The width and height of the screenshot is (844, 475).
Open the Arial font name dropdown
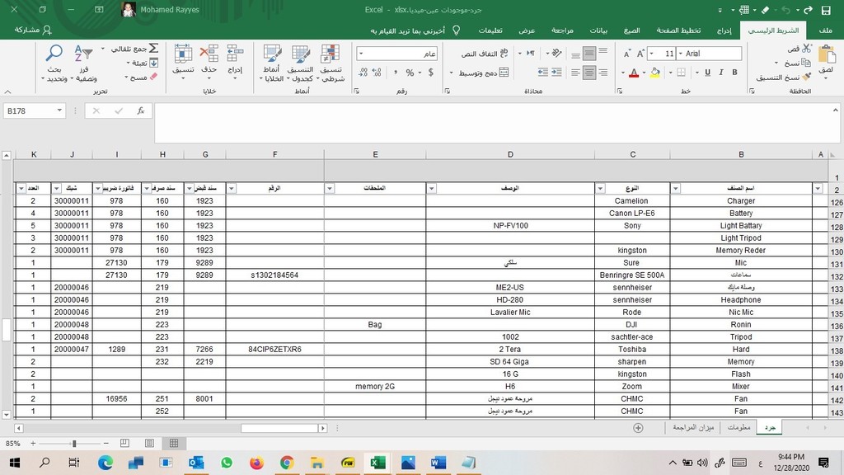(x=680, y=54)
